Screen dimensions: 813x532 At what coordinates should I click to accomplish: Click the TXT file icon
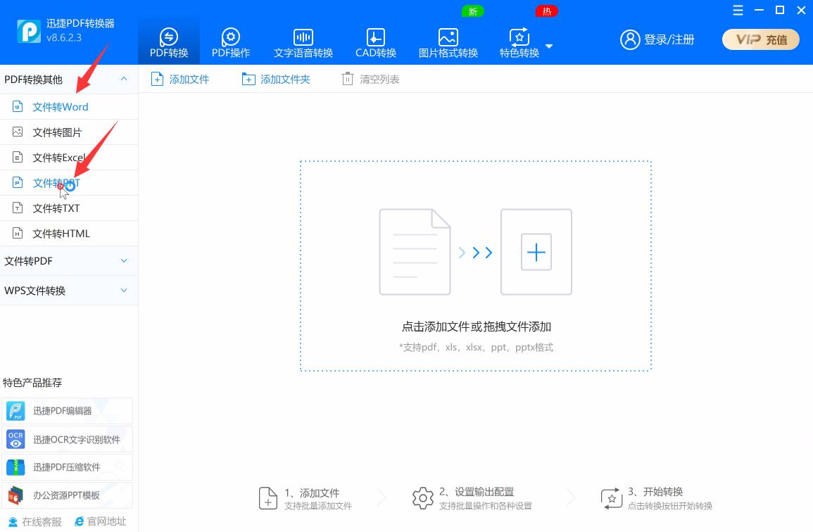coord(18,208)
